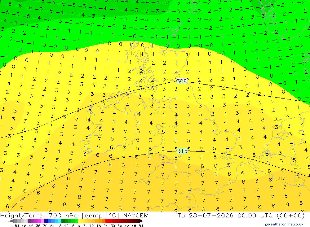Click the Tu 28-07-2026 date text
The image size is (310, 227).
[206, 216]
